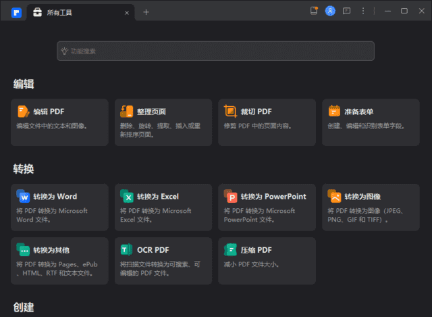Screen dimensions: 432x317
Task: Open the notification icon in title bar
Action: tap(314, 11)
